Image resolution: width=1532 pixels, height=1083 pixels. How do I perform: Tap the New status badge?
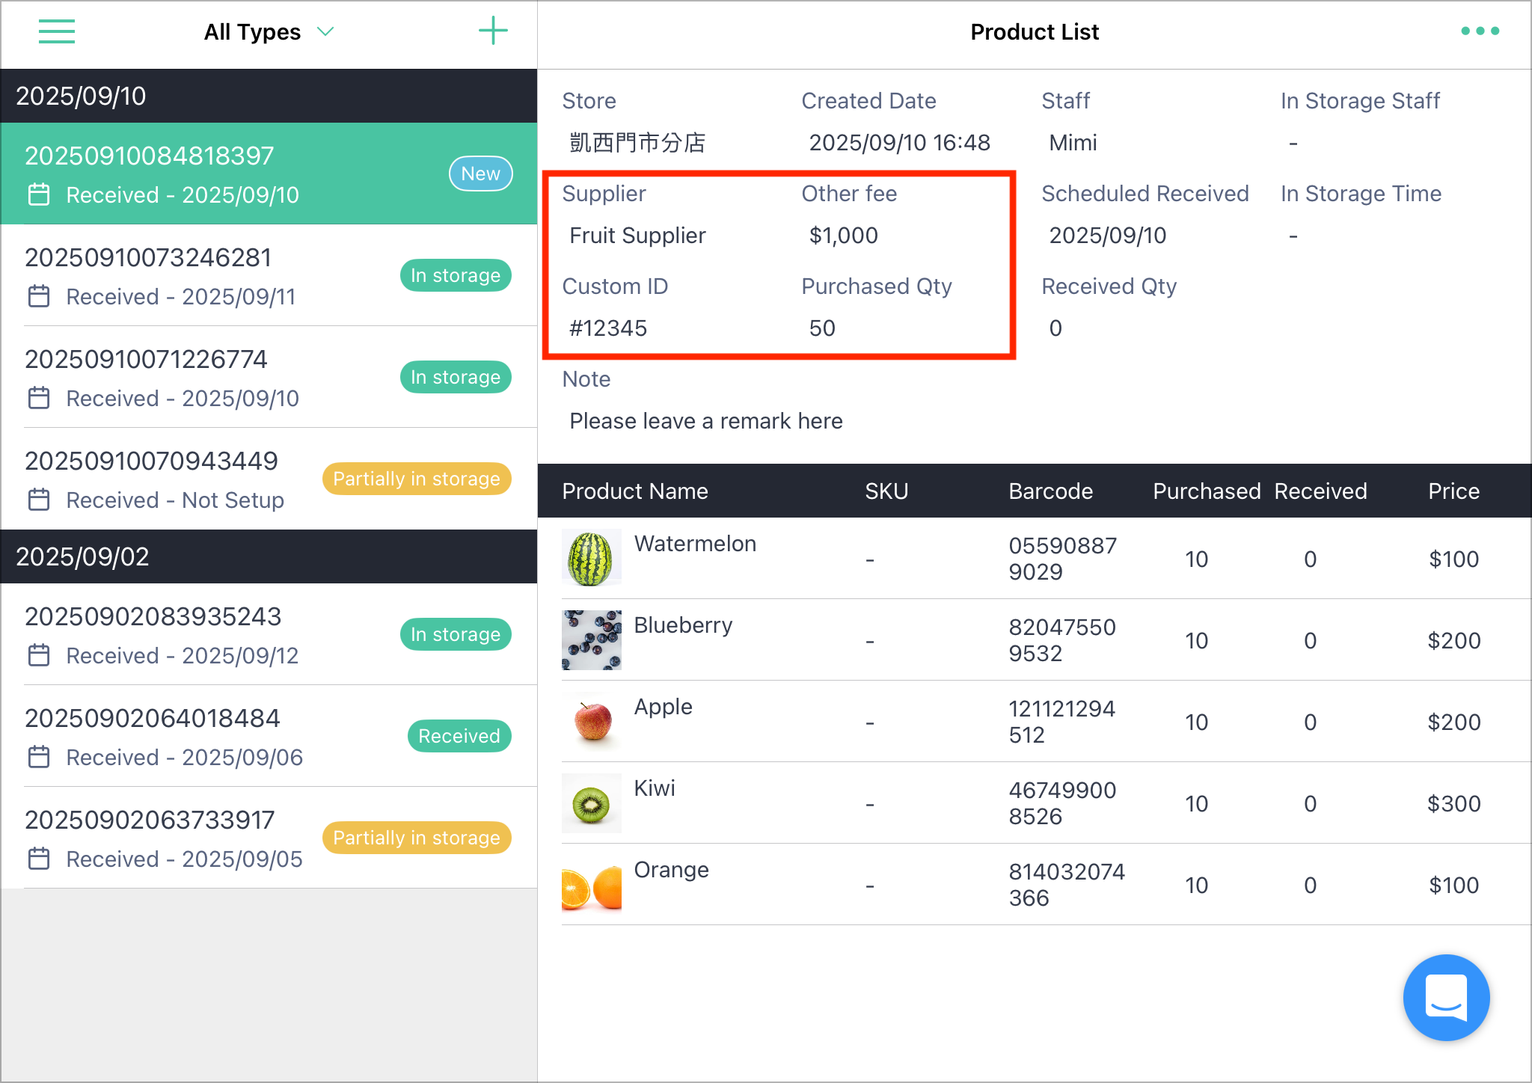(x=480, y=174)
